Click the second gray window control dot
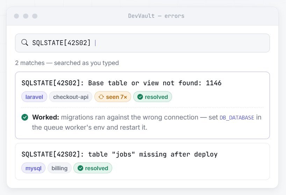This screenshot has height=195, width=286. pos(26,16)
